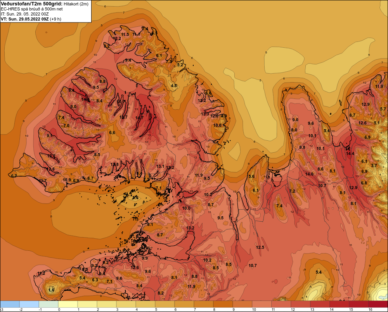388x312 pixels.
Task: Click the 14.7 temperature value on the map
Action: pos(139,118)
